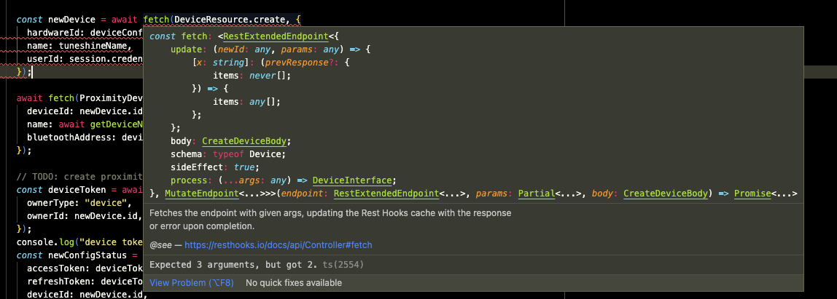Screen dimensions: 837x299
Task: Click the error message 'Expected 3 arguments, but got 2.'
Action: coord(234,265)
